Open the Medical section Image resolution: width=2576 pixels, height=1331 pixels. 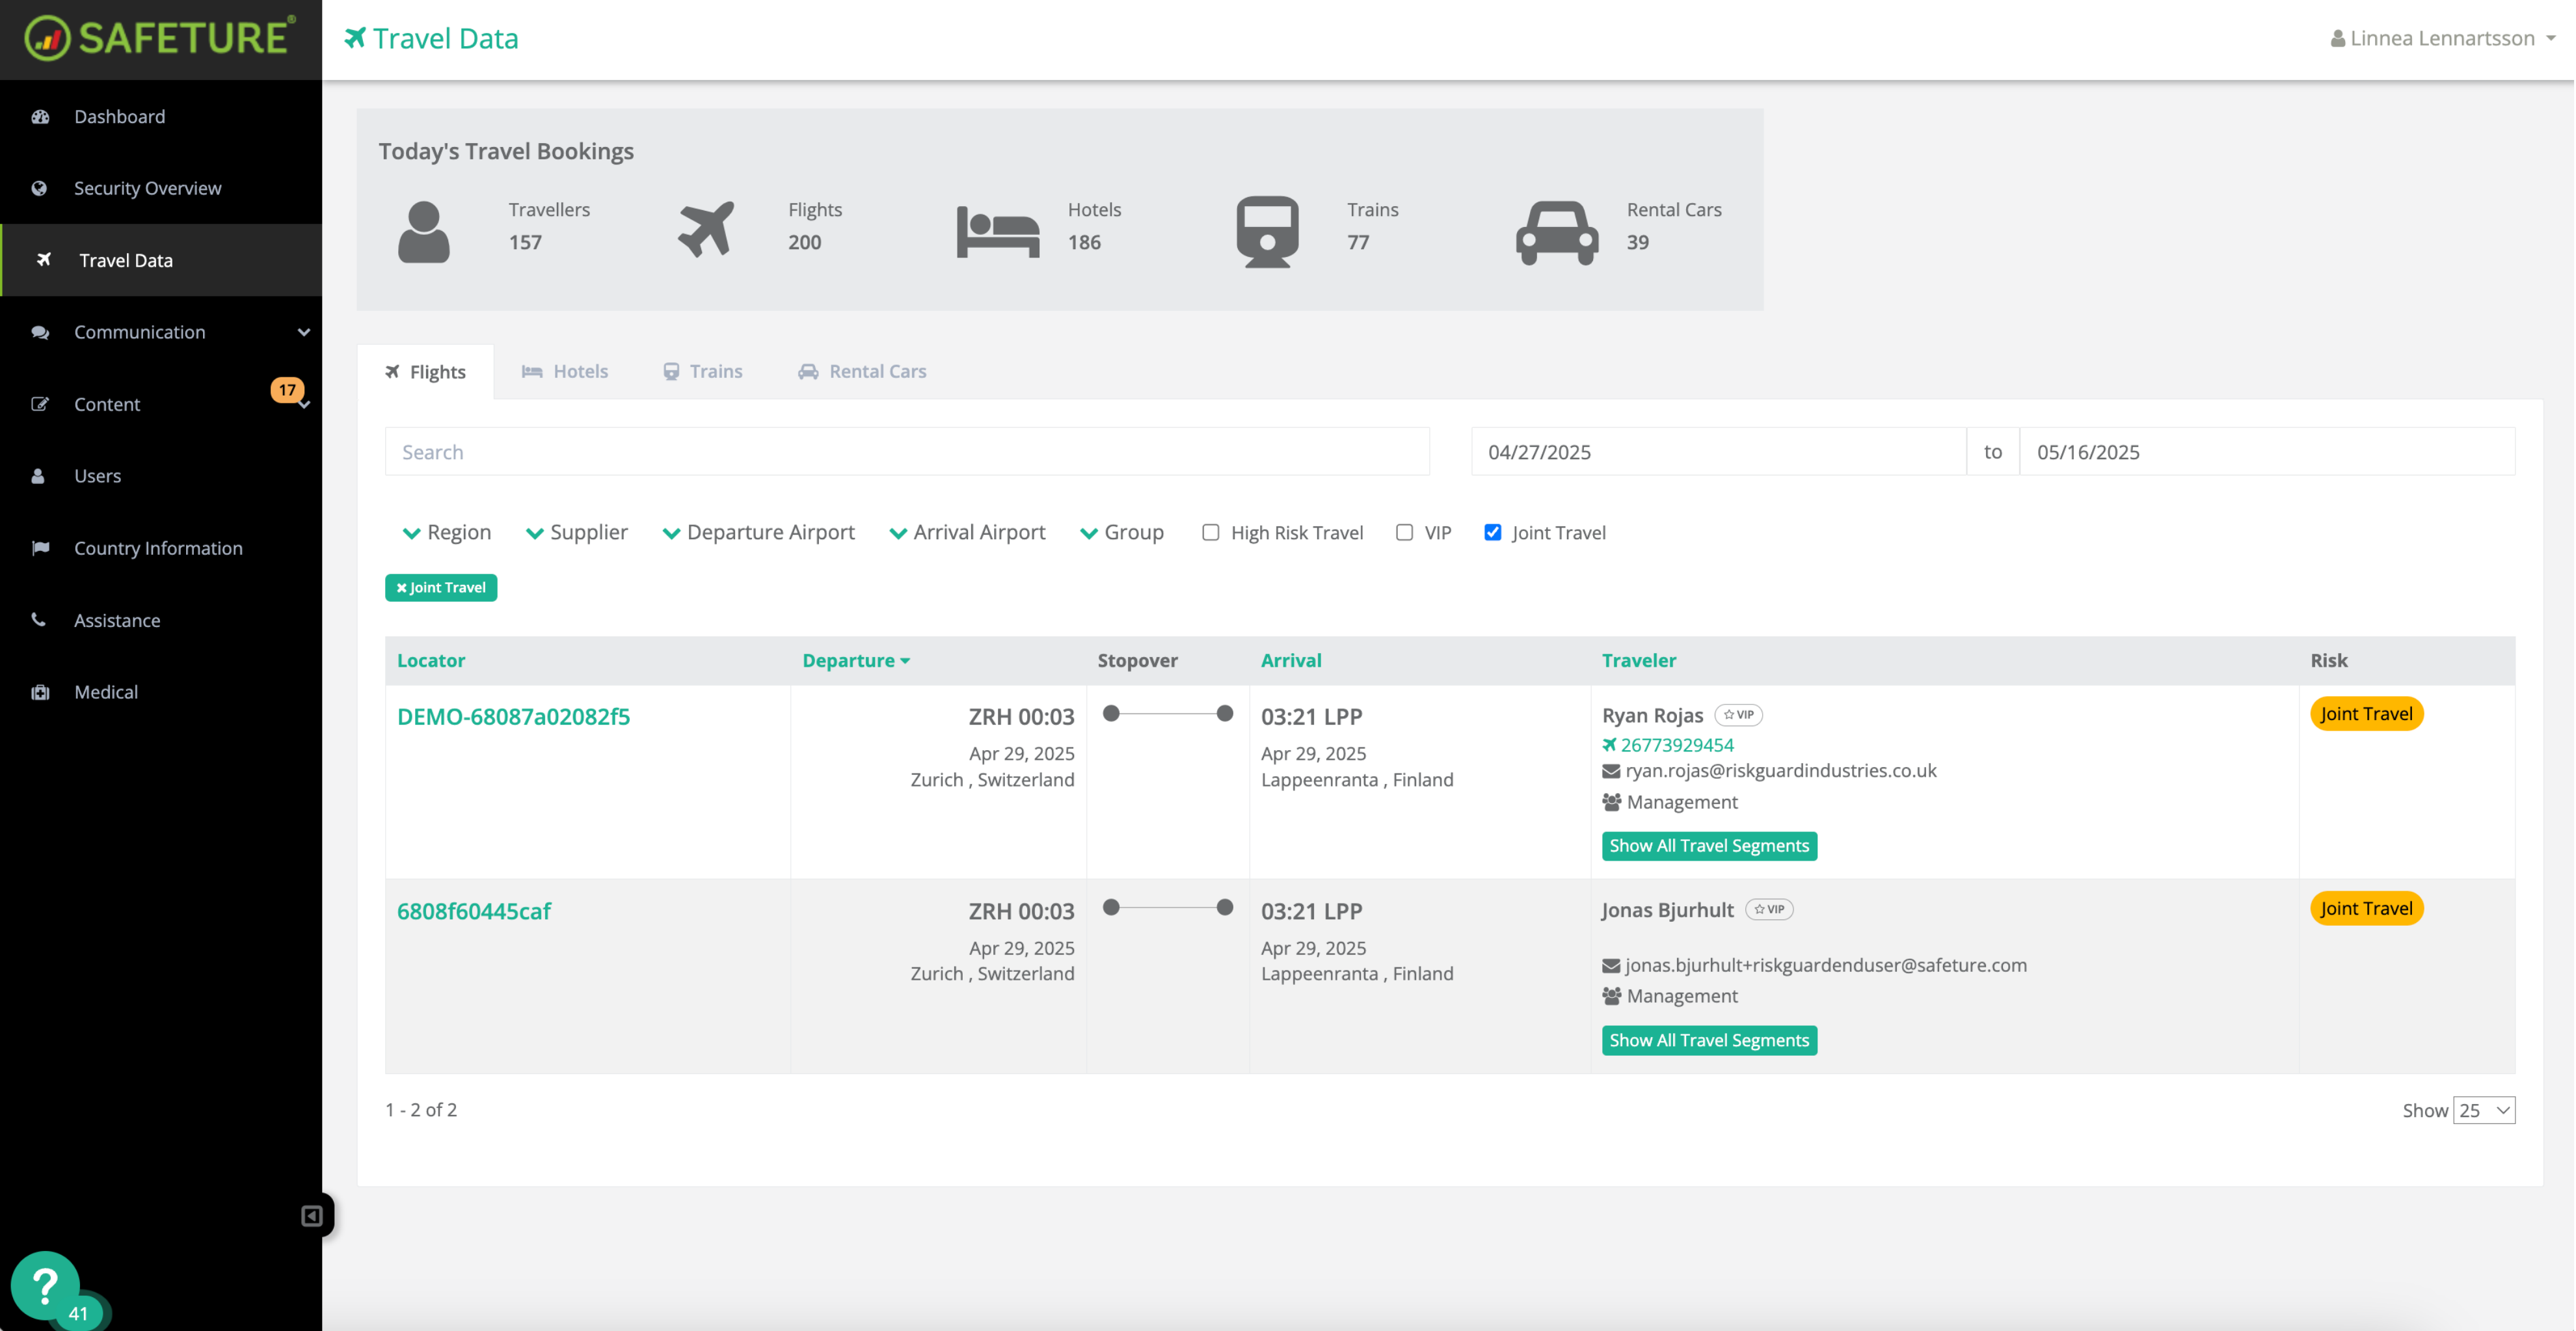[105, 691]
